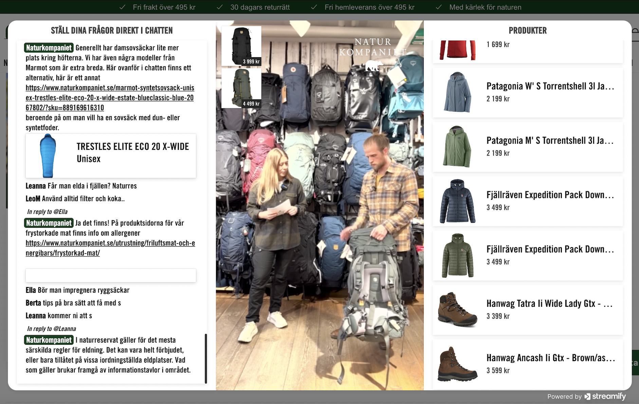Click the 'In reply to @Leanna' label

(x=52, y=329)
